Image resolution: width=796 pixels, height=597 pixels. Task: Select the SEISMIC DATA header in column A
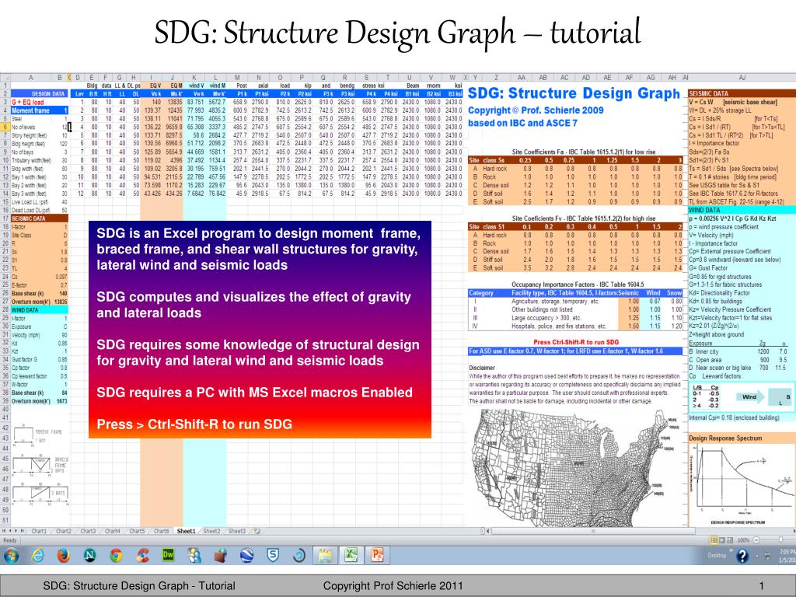(x=39, y=218)
